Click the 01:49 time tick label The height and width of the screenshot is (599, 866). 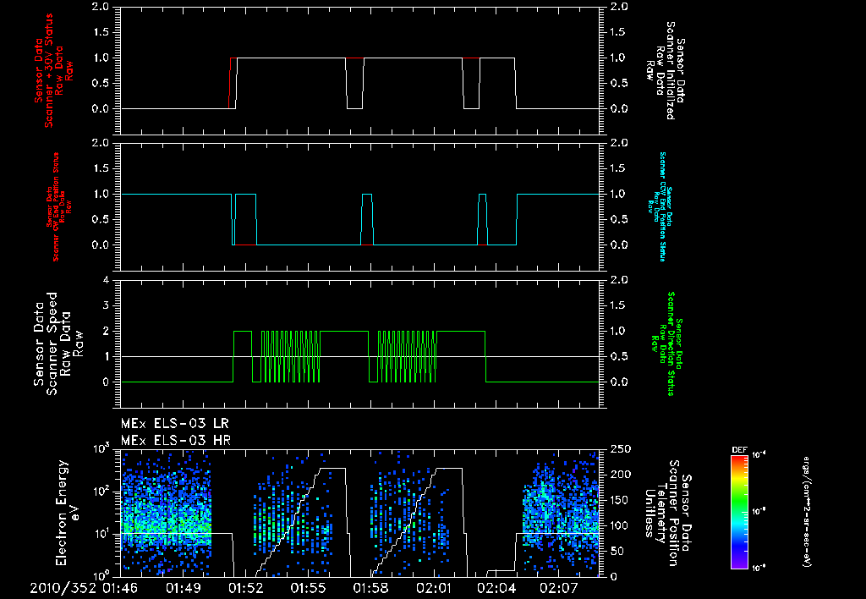pyautogui.click(x=183, y=588)
